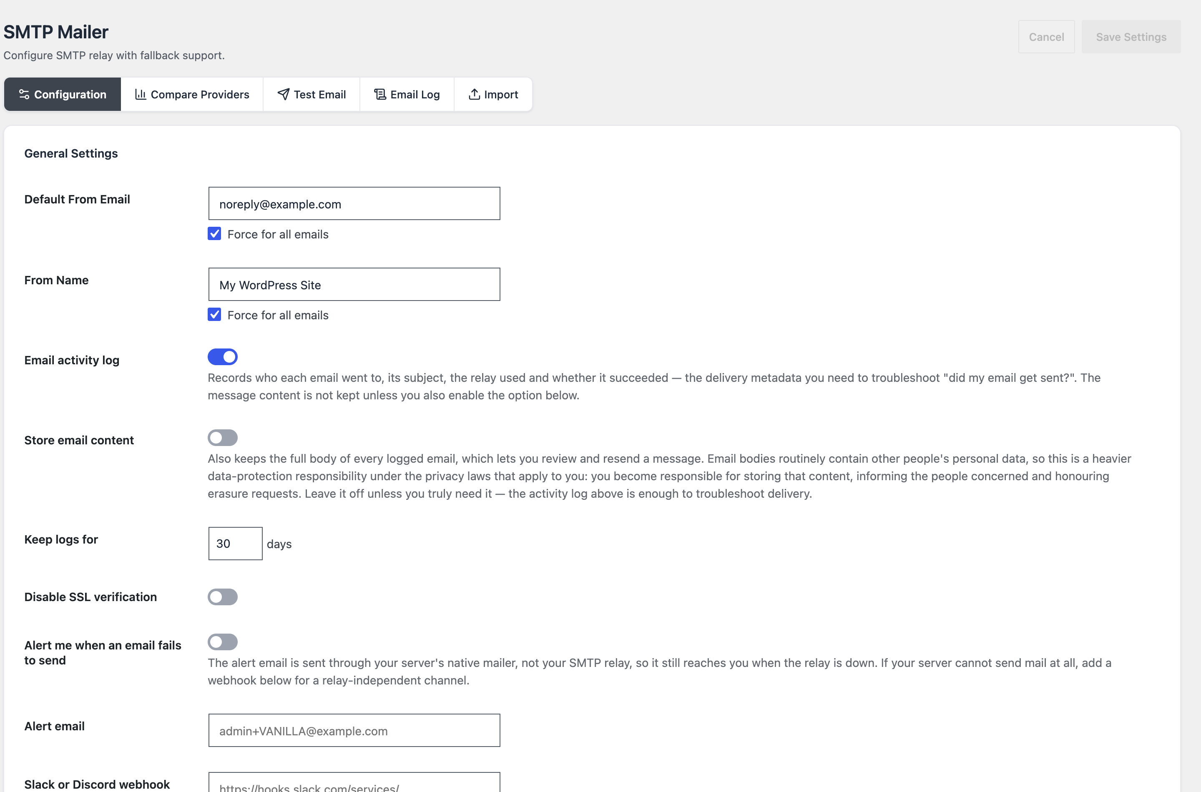This screenshot has width=1201, height=792.
Task: Uncheck Force for all emails under From Email
Action: [214, 233]
